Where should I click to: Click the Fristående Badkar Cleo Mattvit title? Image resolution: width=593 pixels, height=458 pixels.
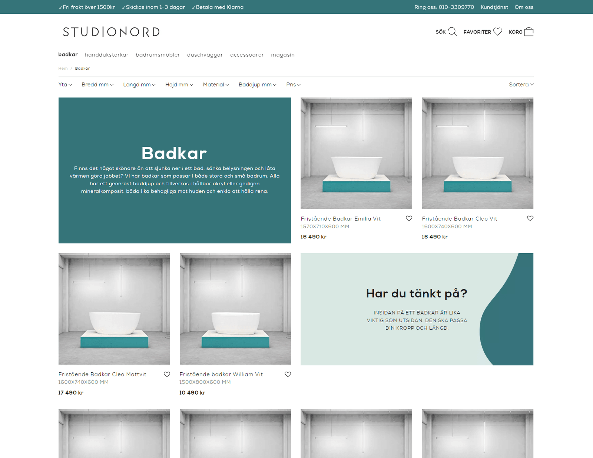click(x=102, y=375)
